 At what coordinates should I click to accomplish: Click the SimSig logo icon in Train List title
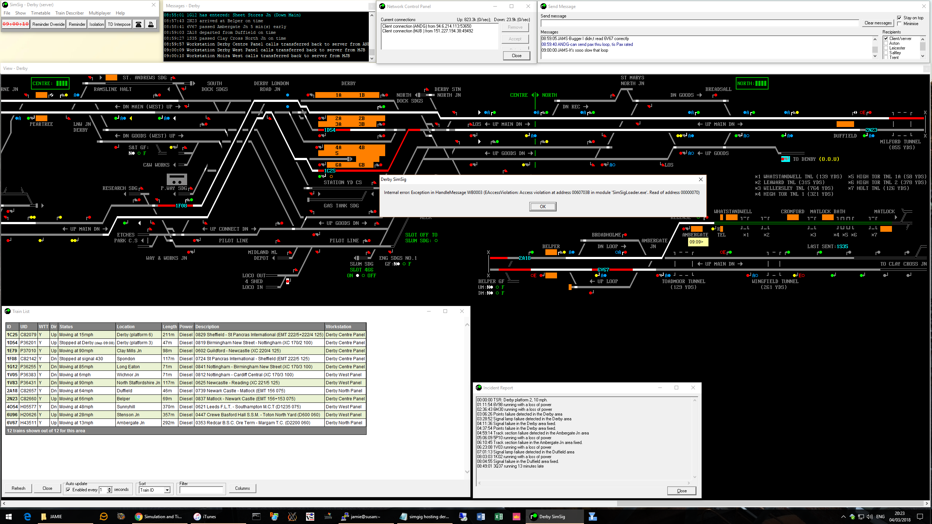(x=8, y=311)
